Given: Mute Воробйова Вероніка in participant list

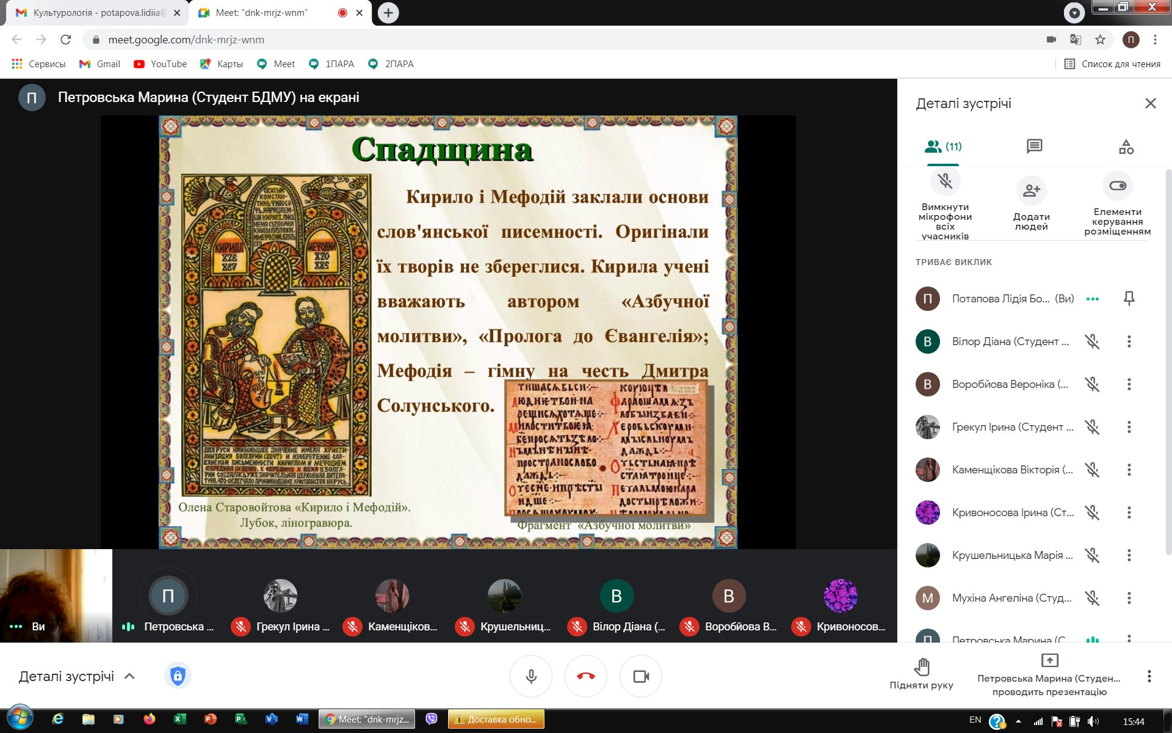Looking at the screenshot, I should click(x=1092, y=384).
